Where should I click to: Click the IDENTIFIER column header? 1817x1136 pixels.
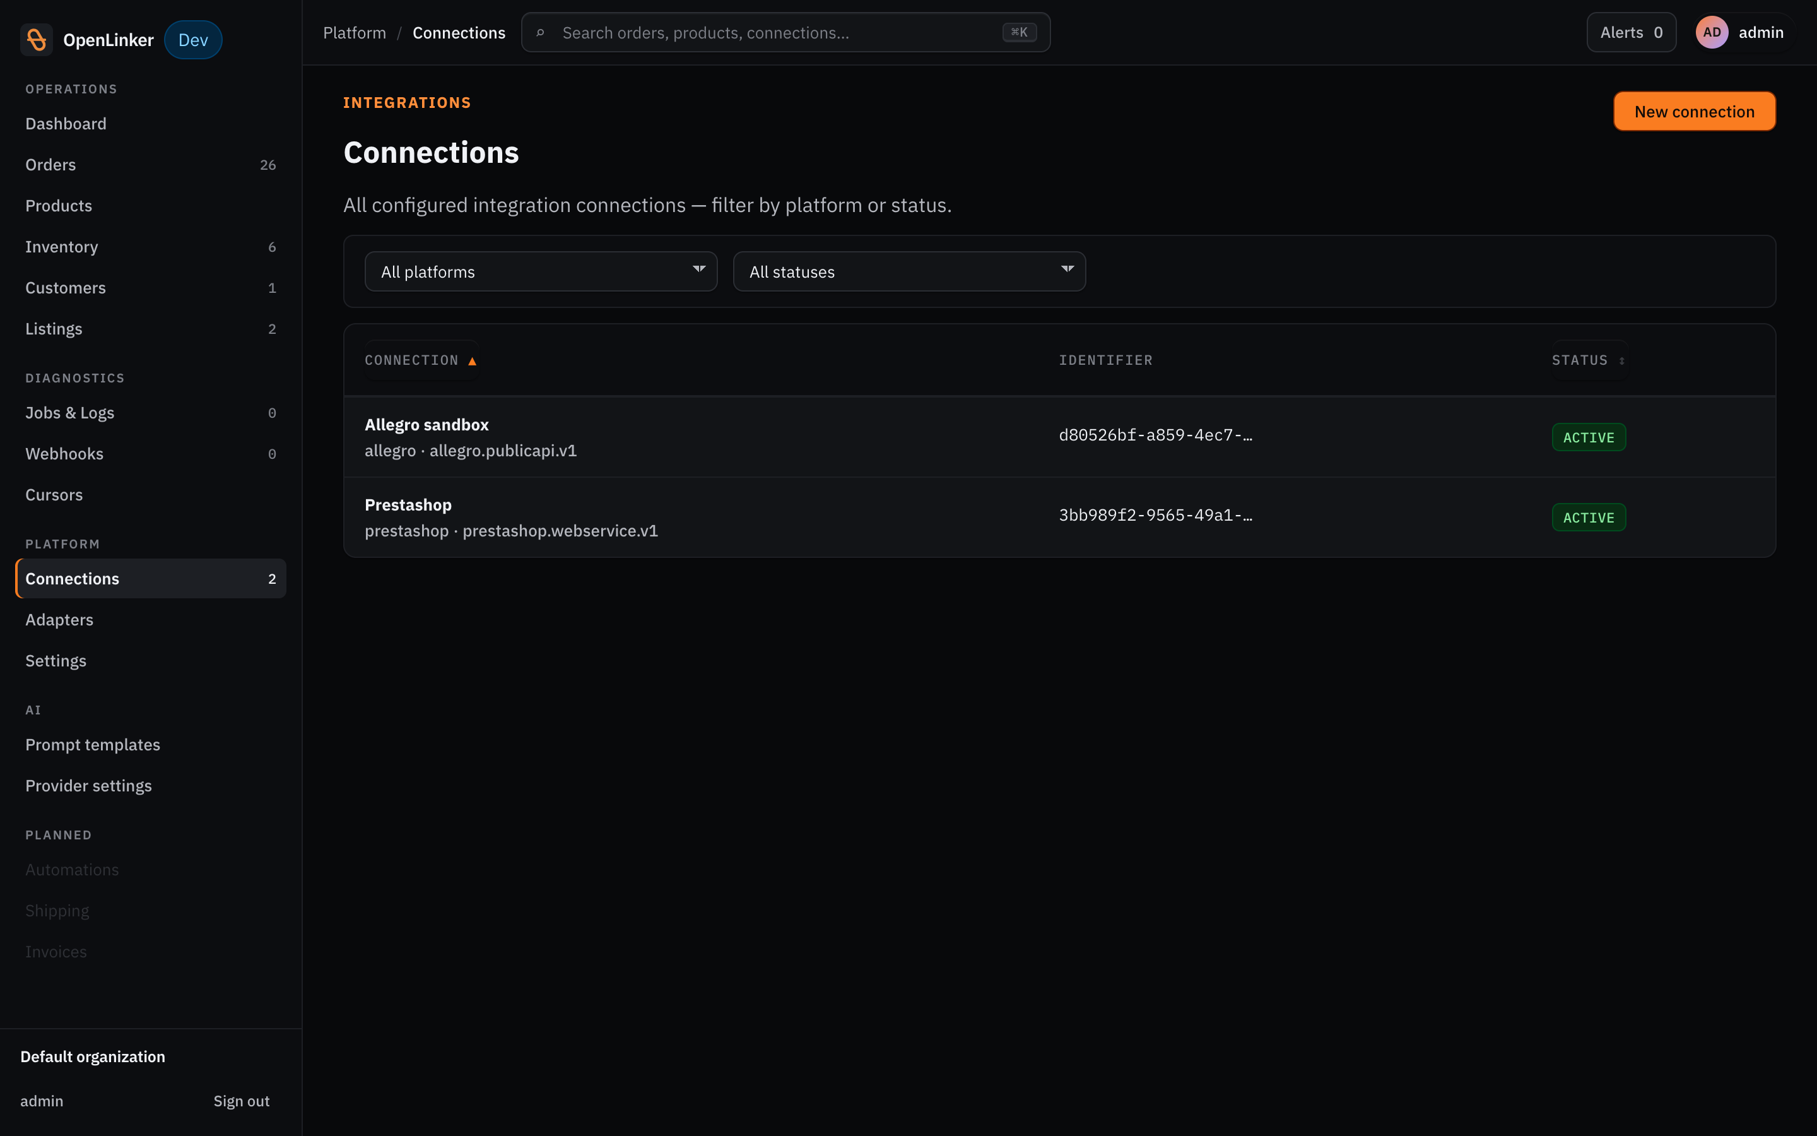[1105, 360]
